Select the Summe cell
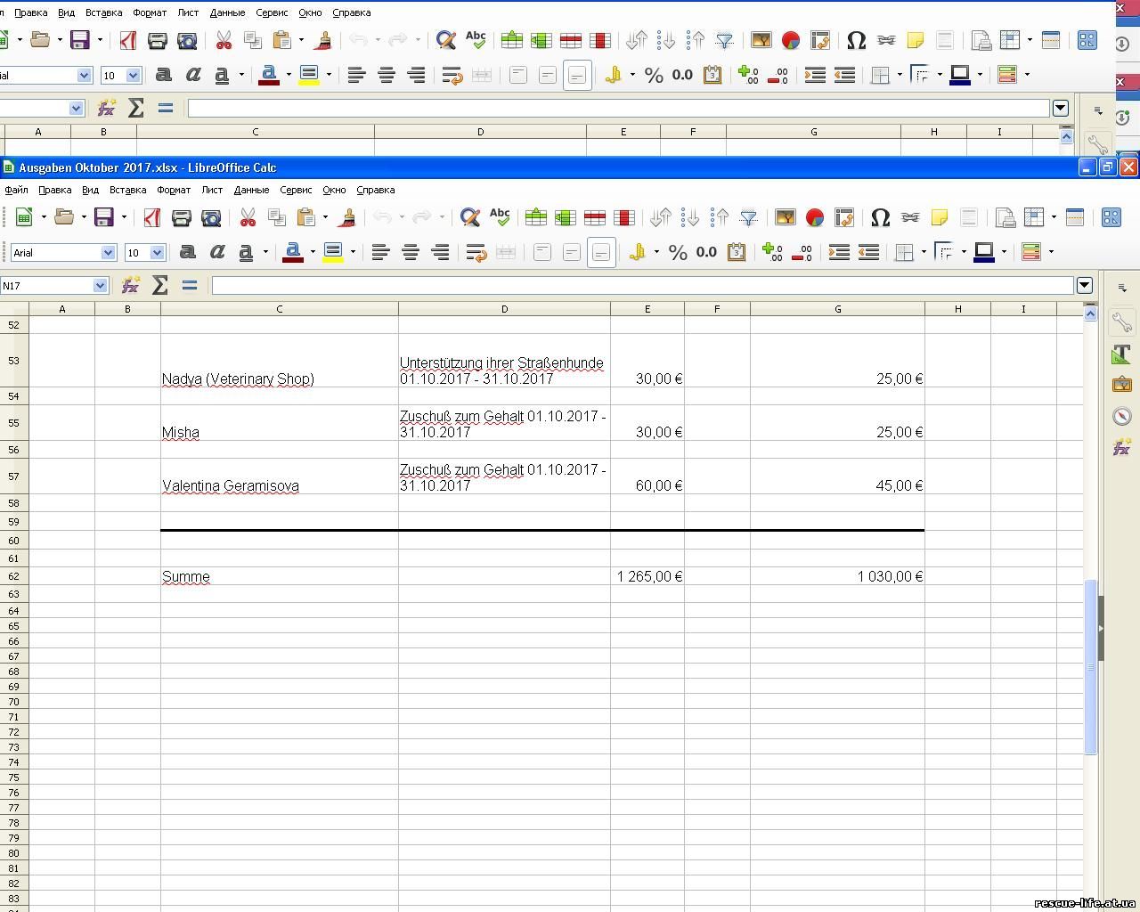 (x=279, y=576)
